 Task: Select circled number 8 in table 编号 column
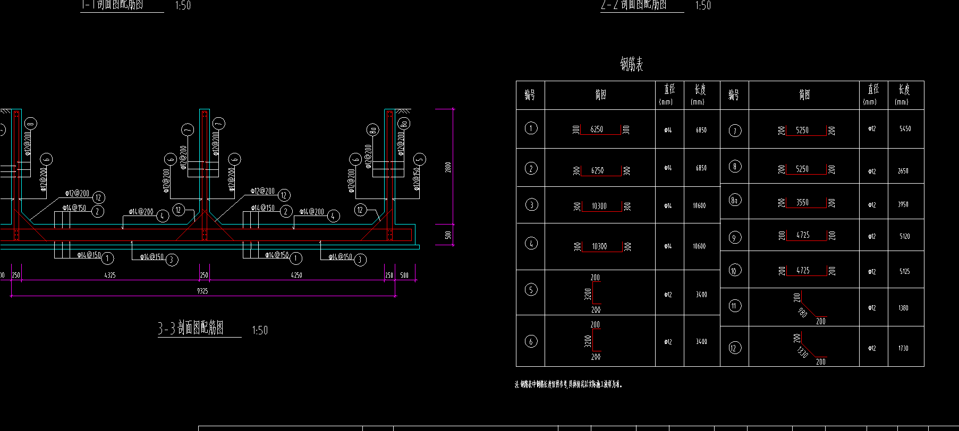[x=735, y=166]
